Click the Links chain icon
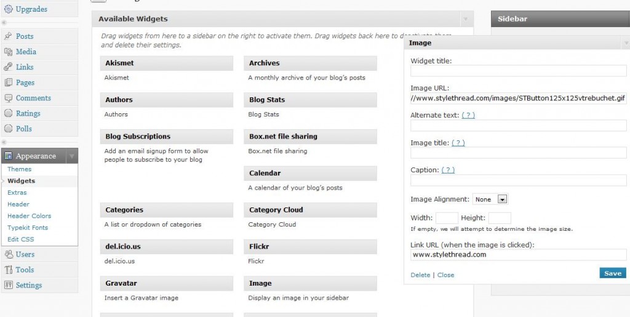 [9, 67]
